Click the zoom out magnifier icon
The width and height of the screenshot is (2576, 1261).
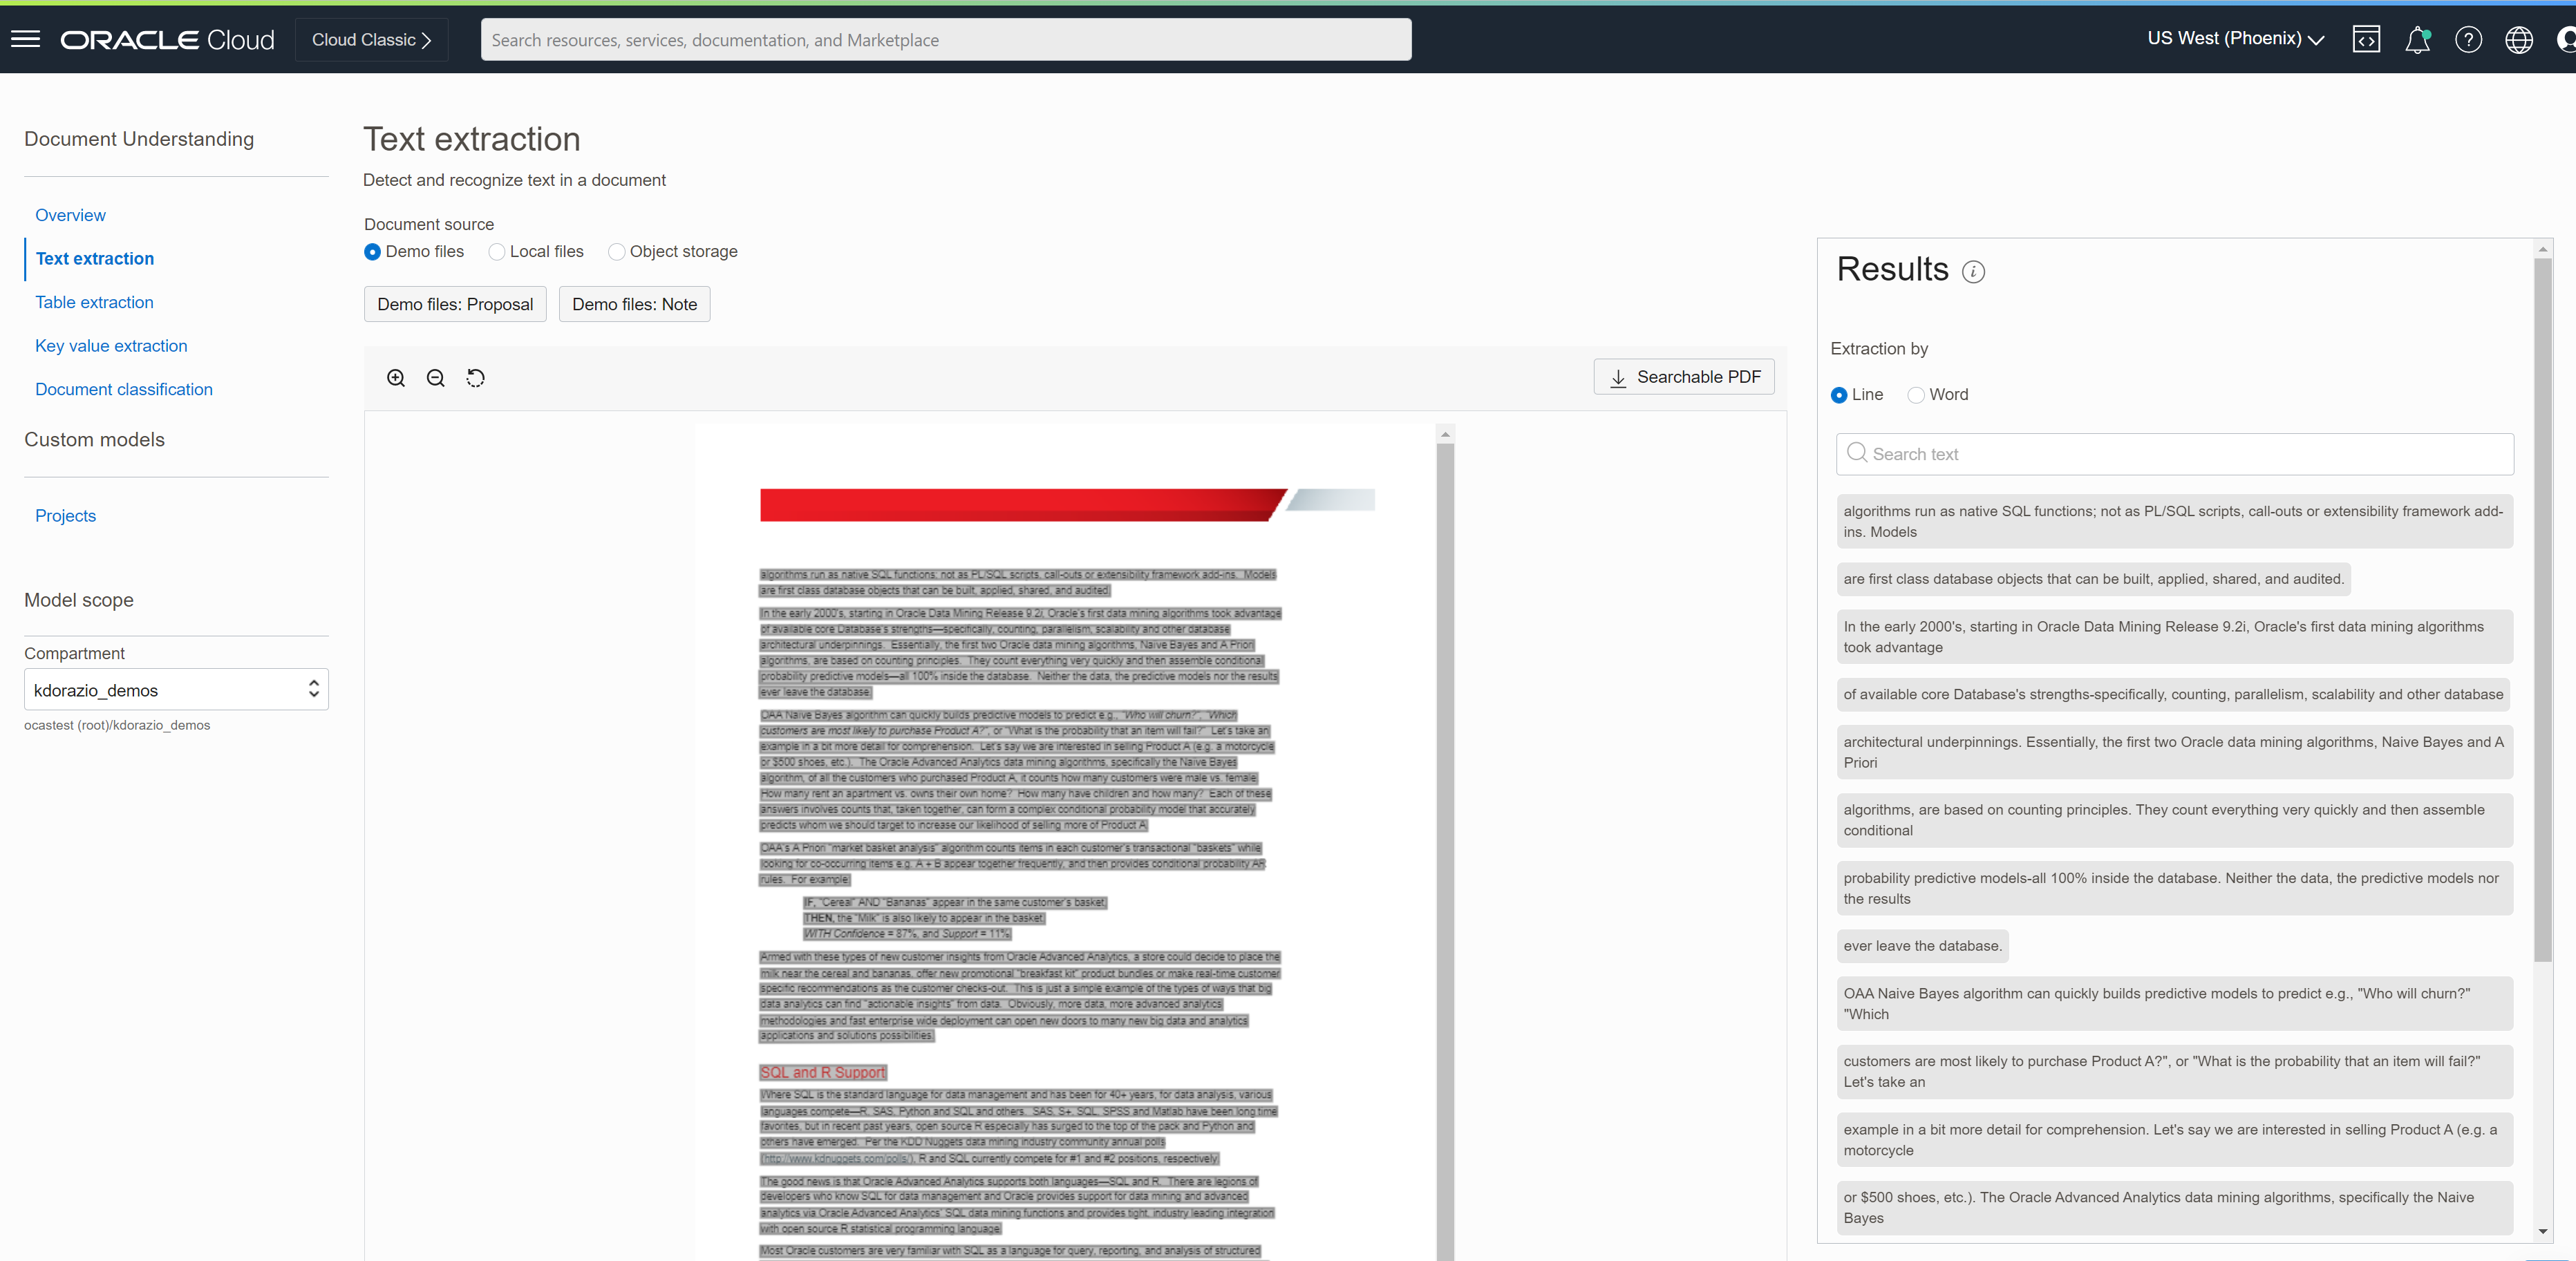point(436,378)
